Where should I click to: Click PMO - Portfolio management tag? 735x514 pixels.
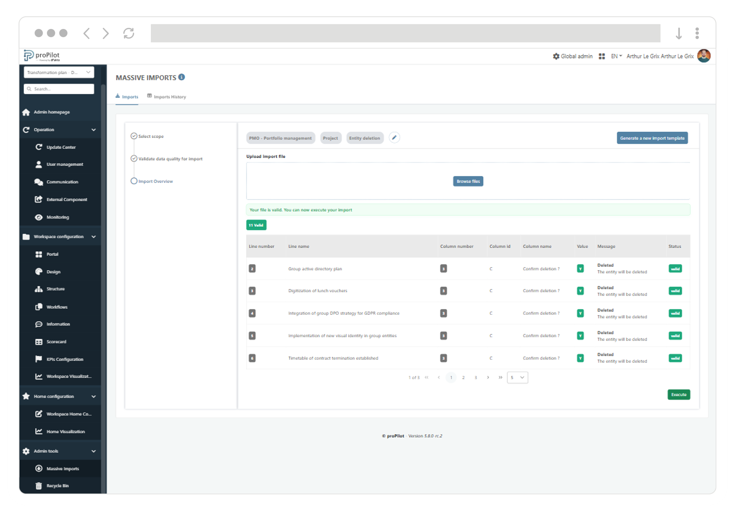(x=280, y=138)
